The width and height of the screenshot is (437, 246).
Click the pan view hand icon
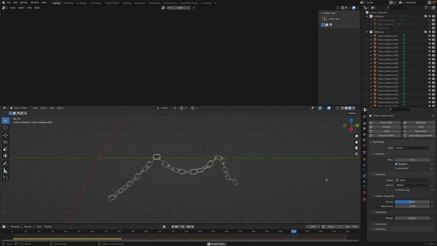tap(356, 142)
